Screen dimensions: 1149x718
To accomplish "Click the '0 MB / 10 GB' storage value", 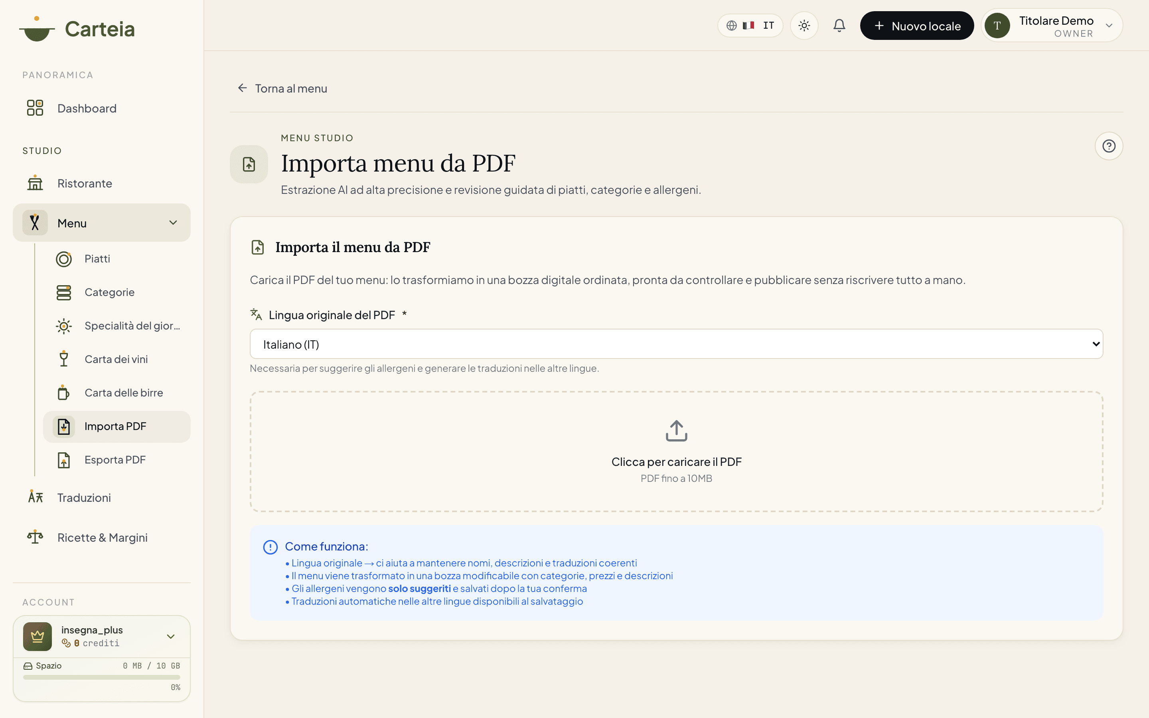I will pyautogui.click(x=152, y=666).
